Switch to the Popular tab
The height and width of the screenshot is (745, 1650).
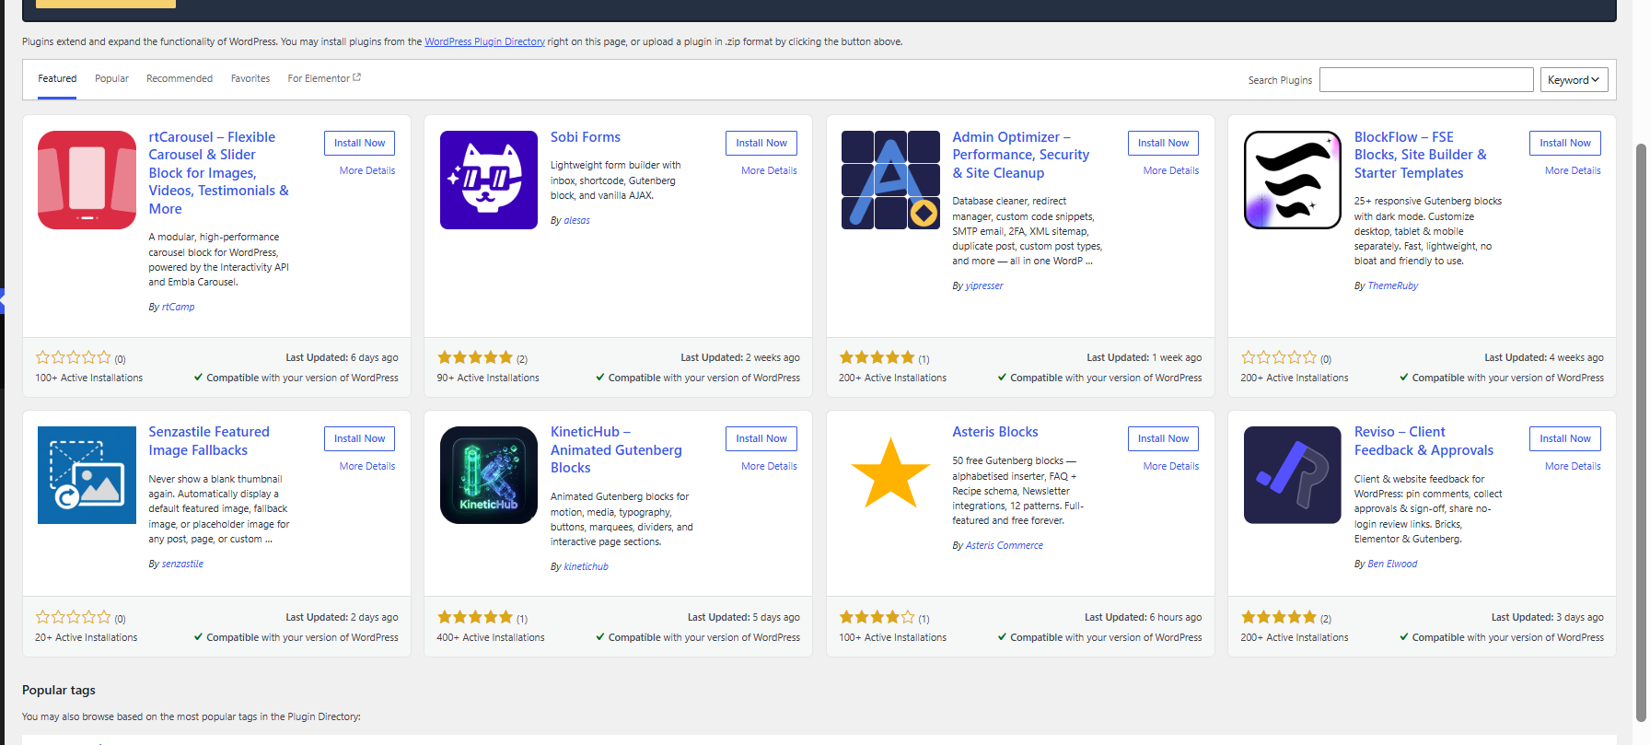[x=111, y=79]
